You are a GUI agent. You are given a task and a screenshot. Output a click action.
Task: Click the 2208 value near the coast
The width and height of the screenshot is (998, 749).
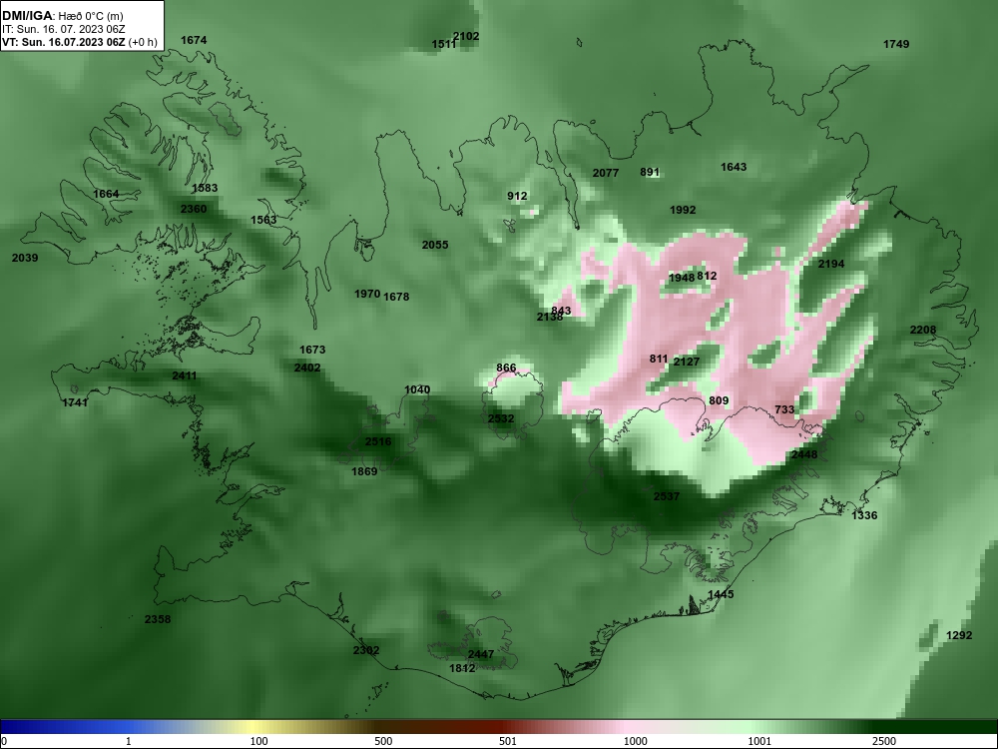(x=923, y=330)
